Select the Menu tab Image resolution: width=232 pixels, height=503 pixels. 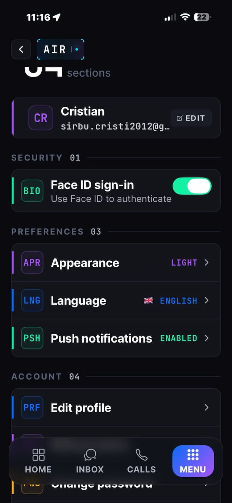[x=193, y=461]
